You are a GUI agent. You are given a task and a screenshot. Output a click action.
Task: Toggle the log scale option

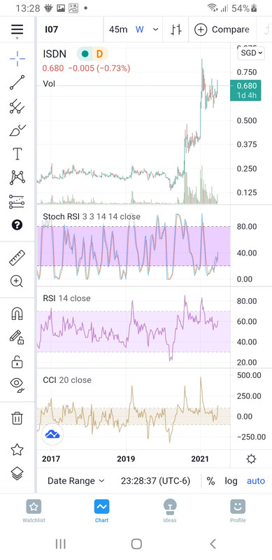click(231, 481)
